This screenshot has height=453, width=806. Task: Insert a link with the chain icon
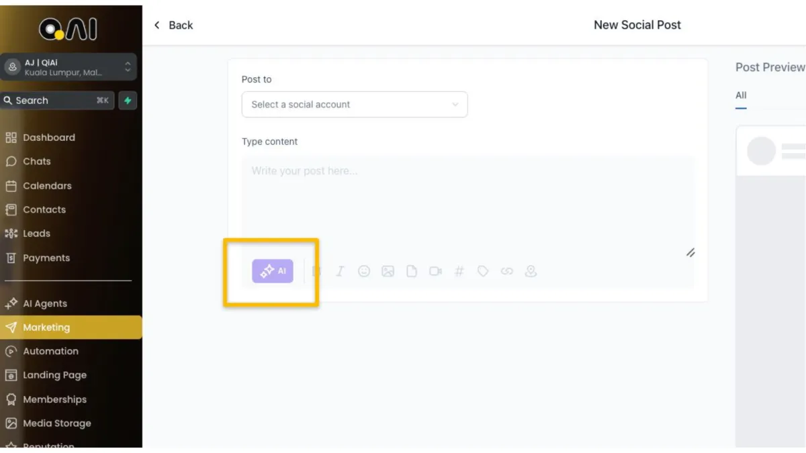coord(507,271)
